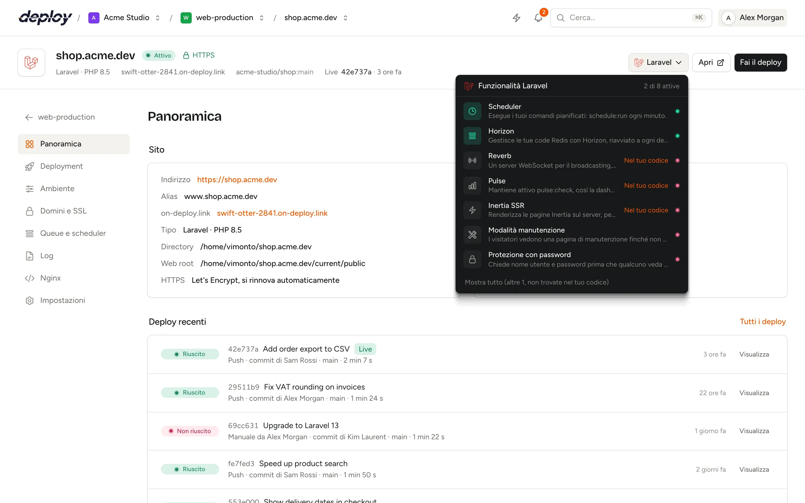The image size is (805, 503).
Task: Toggle Scheduler status dot
Action: pyautogui.click(x=677, y=111)
